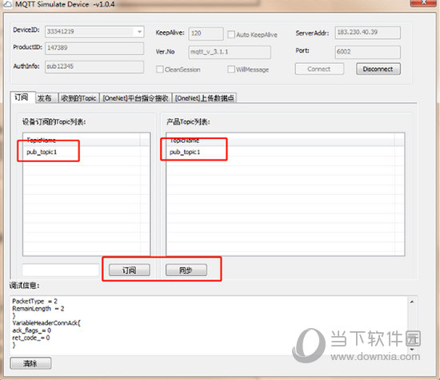The width and height of the screenshot is (440, 380).
Task: Enable the CleanSession checkbox
Action: pos(159,69)
